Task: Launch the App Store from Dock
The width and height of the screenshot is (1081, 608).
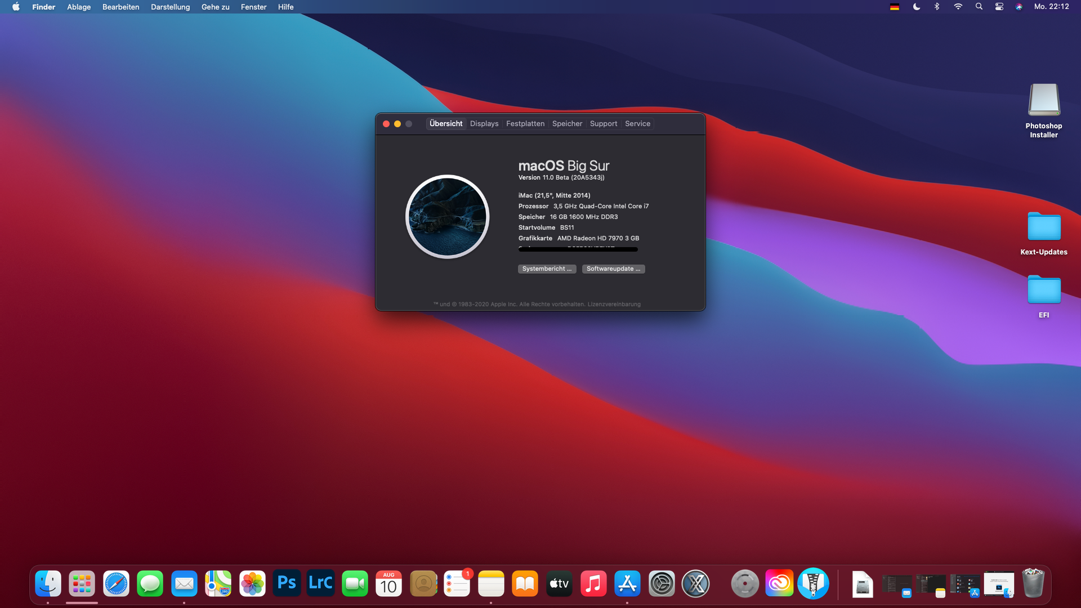Action: tap(627, 583)
